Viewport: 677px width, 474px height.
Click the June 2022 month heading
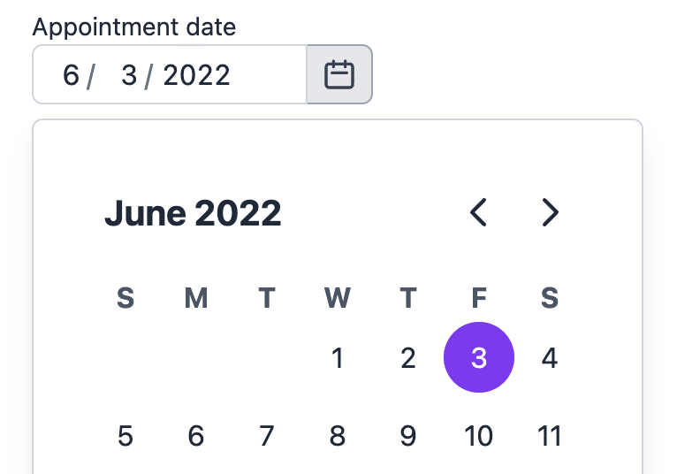(193, 213)
